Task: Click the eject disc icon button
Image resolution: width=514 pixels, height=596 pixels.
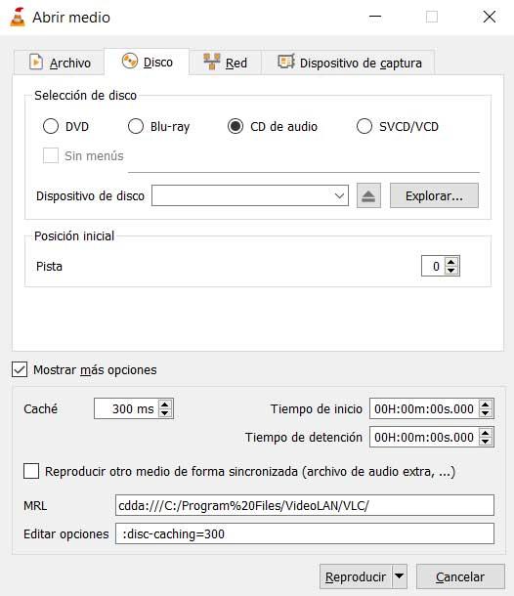Action: (368, 195)
